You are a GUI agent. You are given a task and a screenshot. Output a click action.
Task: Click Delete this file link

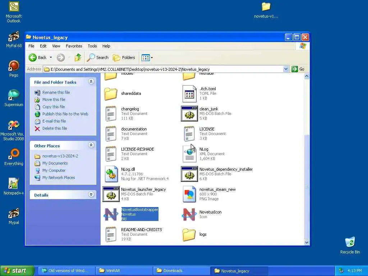[55, 128]
